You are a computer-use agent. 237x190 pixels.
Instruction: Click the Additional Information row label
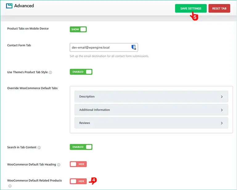[x=95, y=110]
